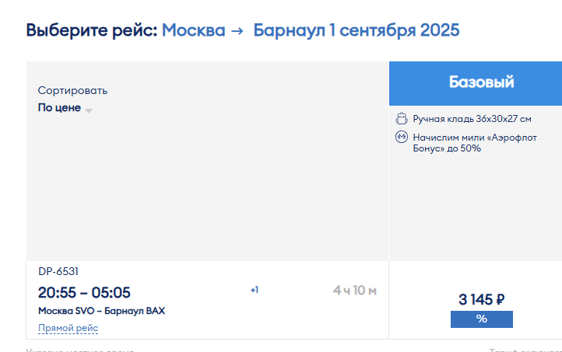Viewport: 562px width, 352px height.
Task: Click the '4 ч 10 м' flight duration
Action: click(x=355, y=291)
